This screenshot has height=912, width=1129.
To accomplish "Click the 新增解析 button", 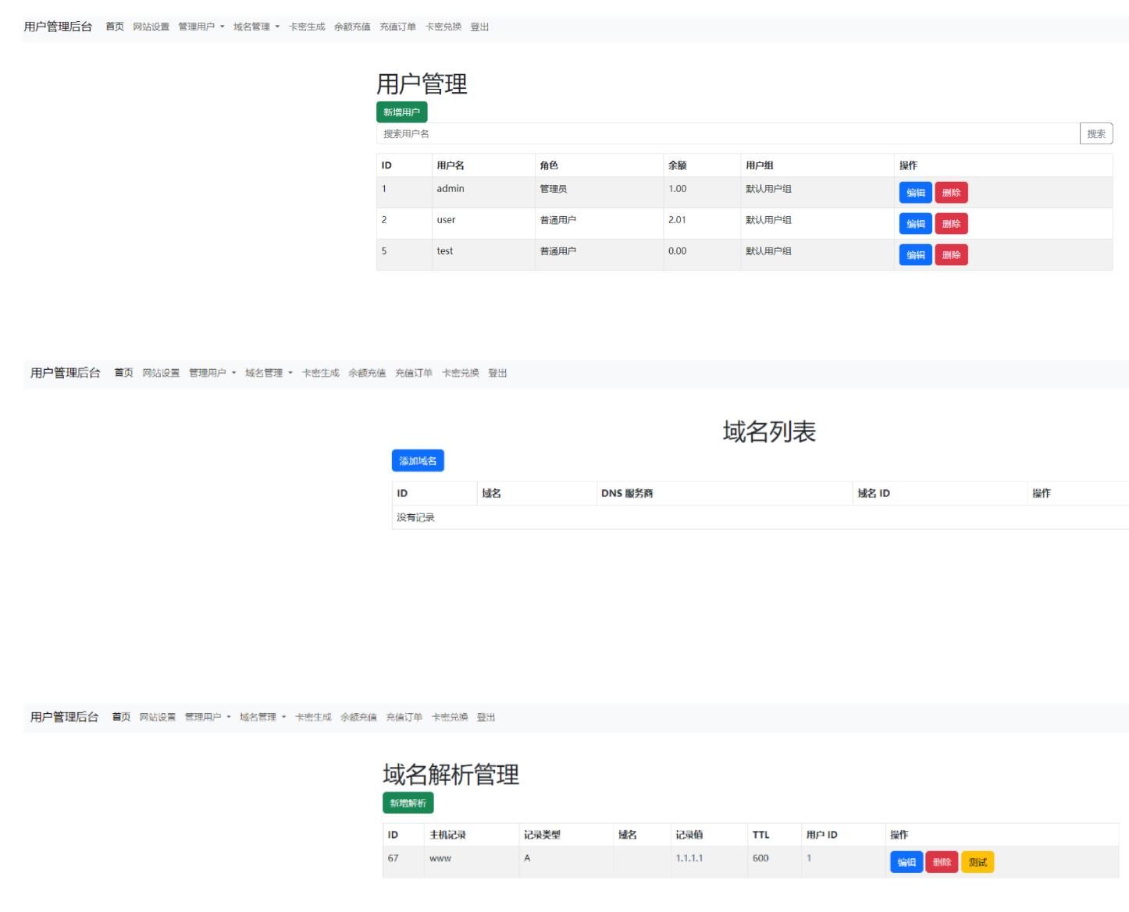I will coord(407,801).
